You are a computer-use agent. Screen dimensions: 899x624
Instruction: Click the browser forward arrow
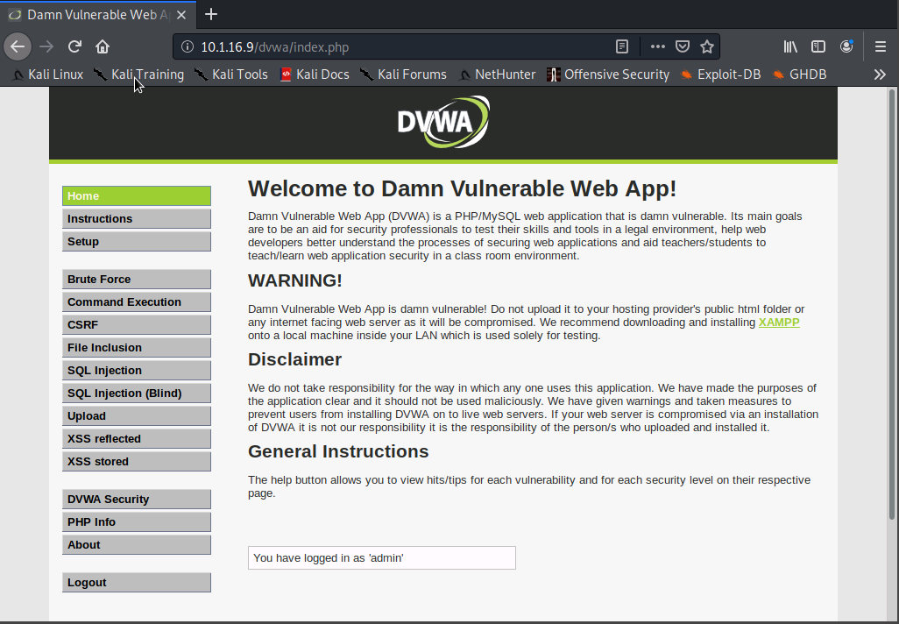point(46,46)
